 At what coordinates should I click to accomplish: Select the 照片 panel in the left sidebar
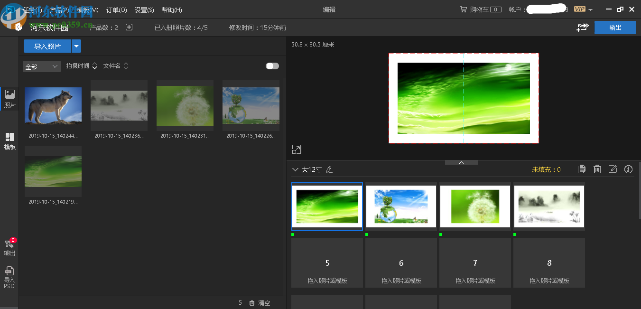[x=9, y=98]
